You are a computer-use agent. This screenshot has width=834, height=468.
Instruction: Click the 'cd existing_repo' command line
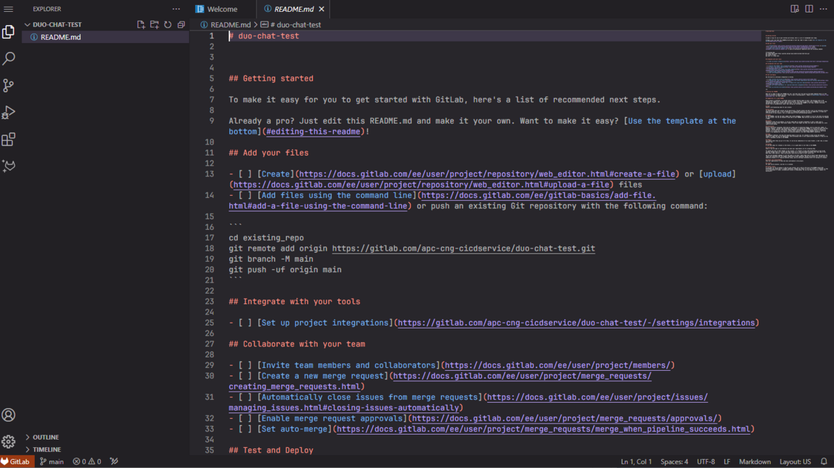coord(266,238)
